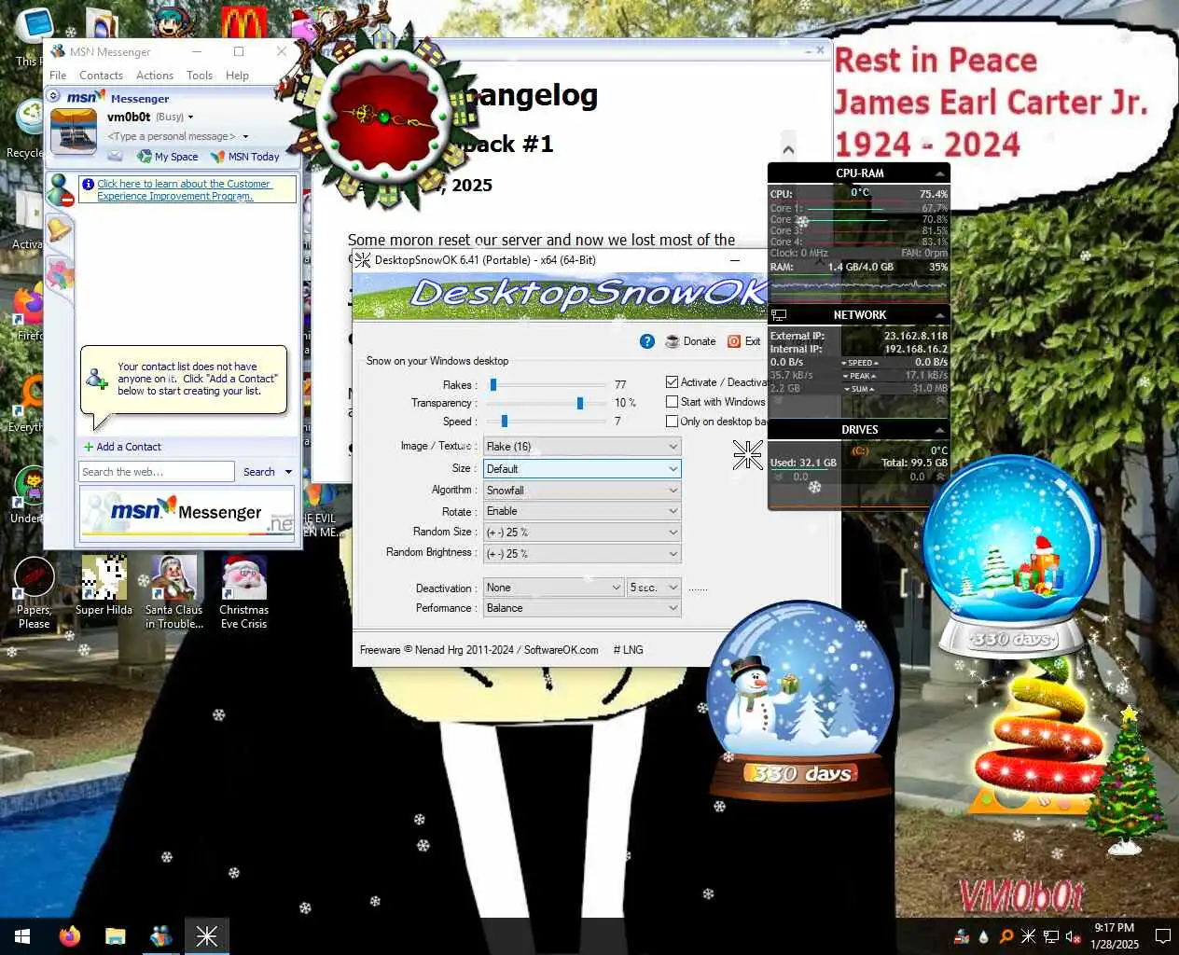Collapse the DRIVES gadget section
Screen dimensions: 1179x955
tap(939, 430)
